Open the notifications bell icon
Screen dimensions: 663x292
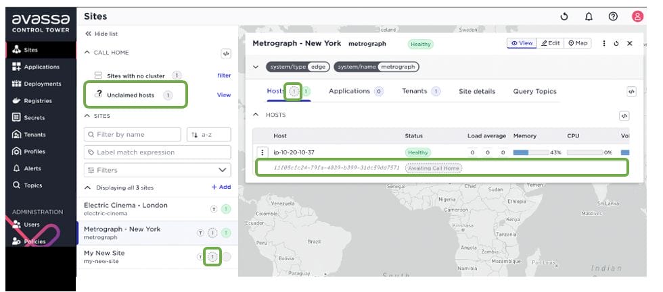(x=589, y=16)
